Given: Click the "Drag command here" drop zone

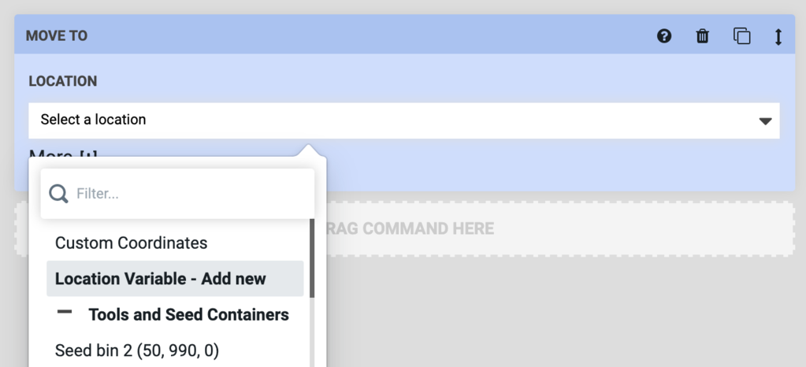Looking at the screenshot, I should 552,229.
